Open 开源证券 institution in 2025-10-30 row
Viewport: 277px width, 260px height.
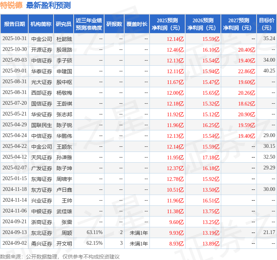[x=42, y=49]
